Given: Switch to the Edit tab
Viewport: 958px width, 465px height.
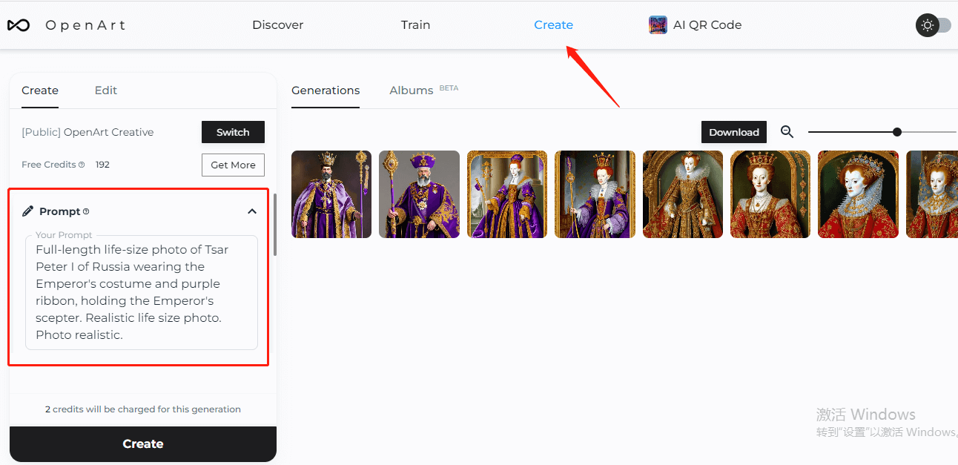Looking at the screenshot, I should (x=106, y=90).
